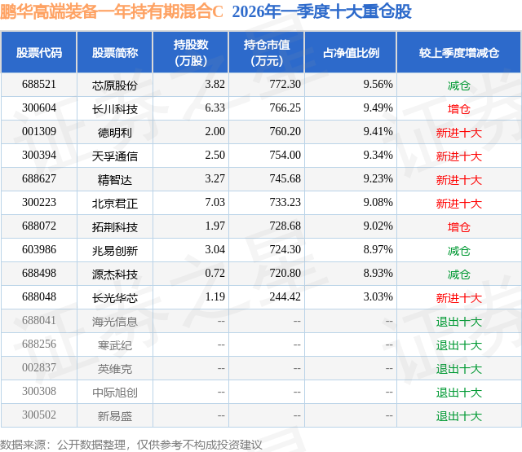This screenshot has width=522, height=452.
Task: Click the shares count 3.82
Action: (x=215, y=85)
